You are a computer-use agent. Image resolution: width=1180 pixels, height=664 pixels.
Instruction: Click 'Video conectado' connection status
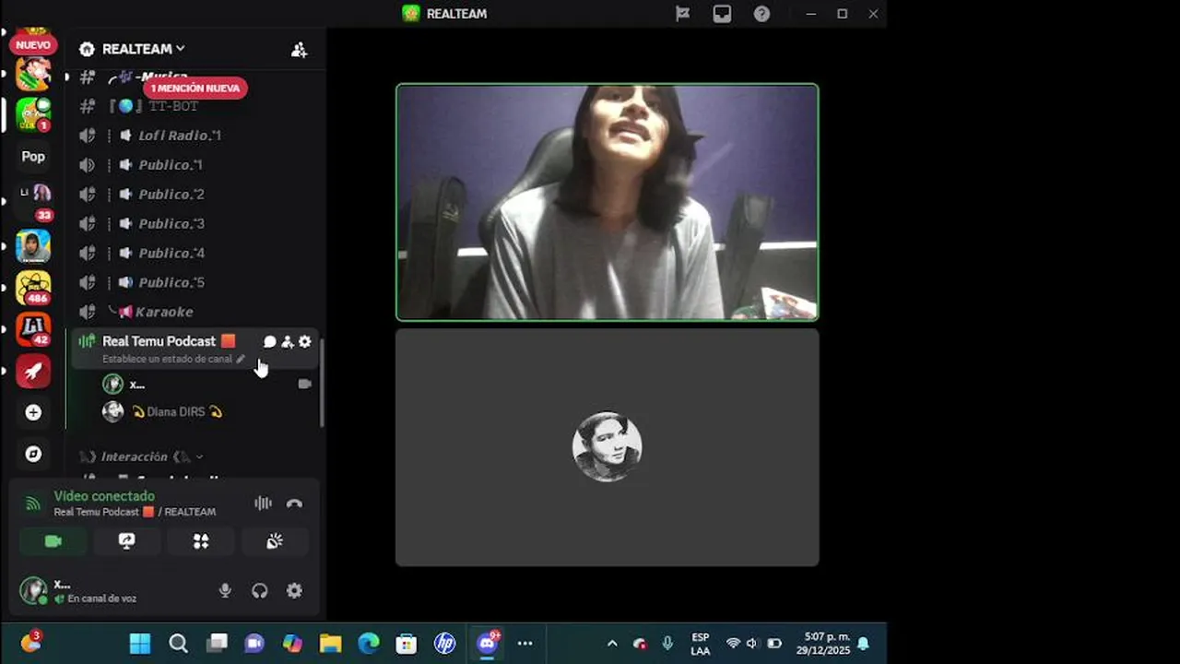[104, 496]
